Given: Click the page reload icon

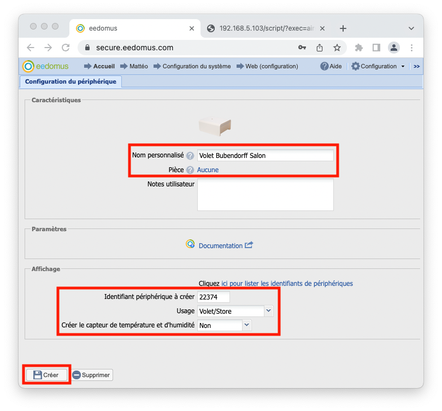Looking at the screenshot, I should click(66, 48).
